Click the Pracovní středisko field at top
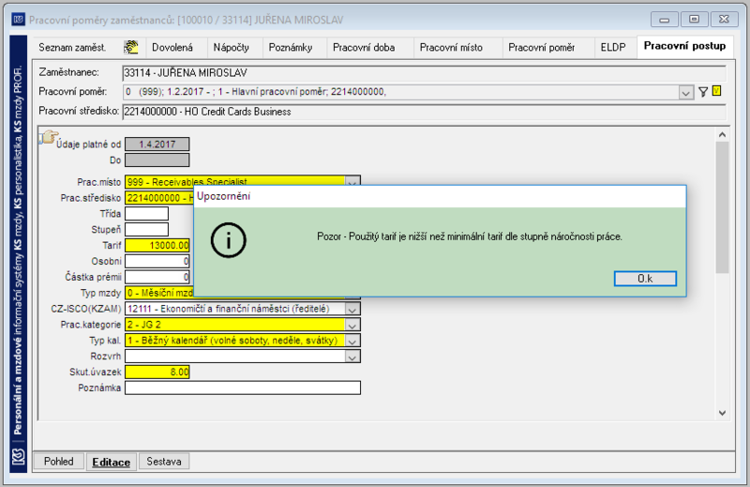750x487 pixels. tap(425, 112)
